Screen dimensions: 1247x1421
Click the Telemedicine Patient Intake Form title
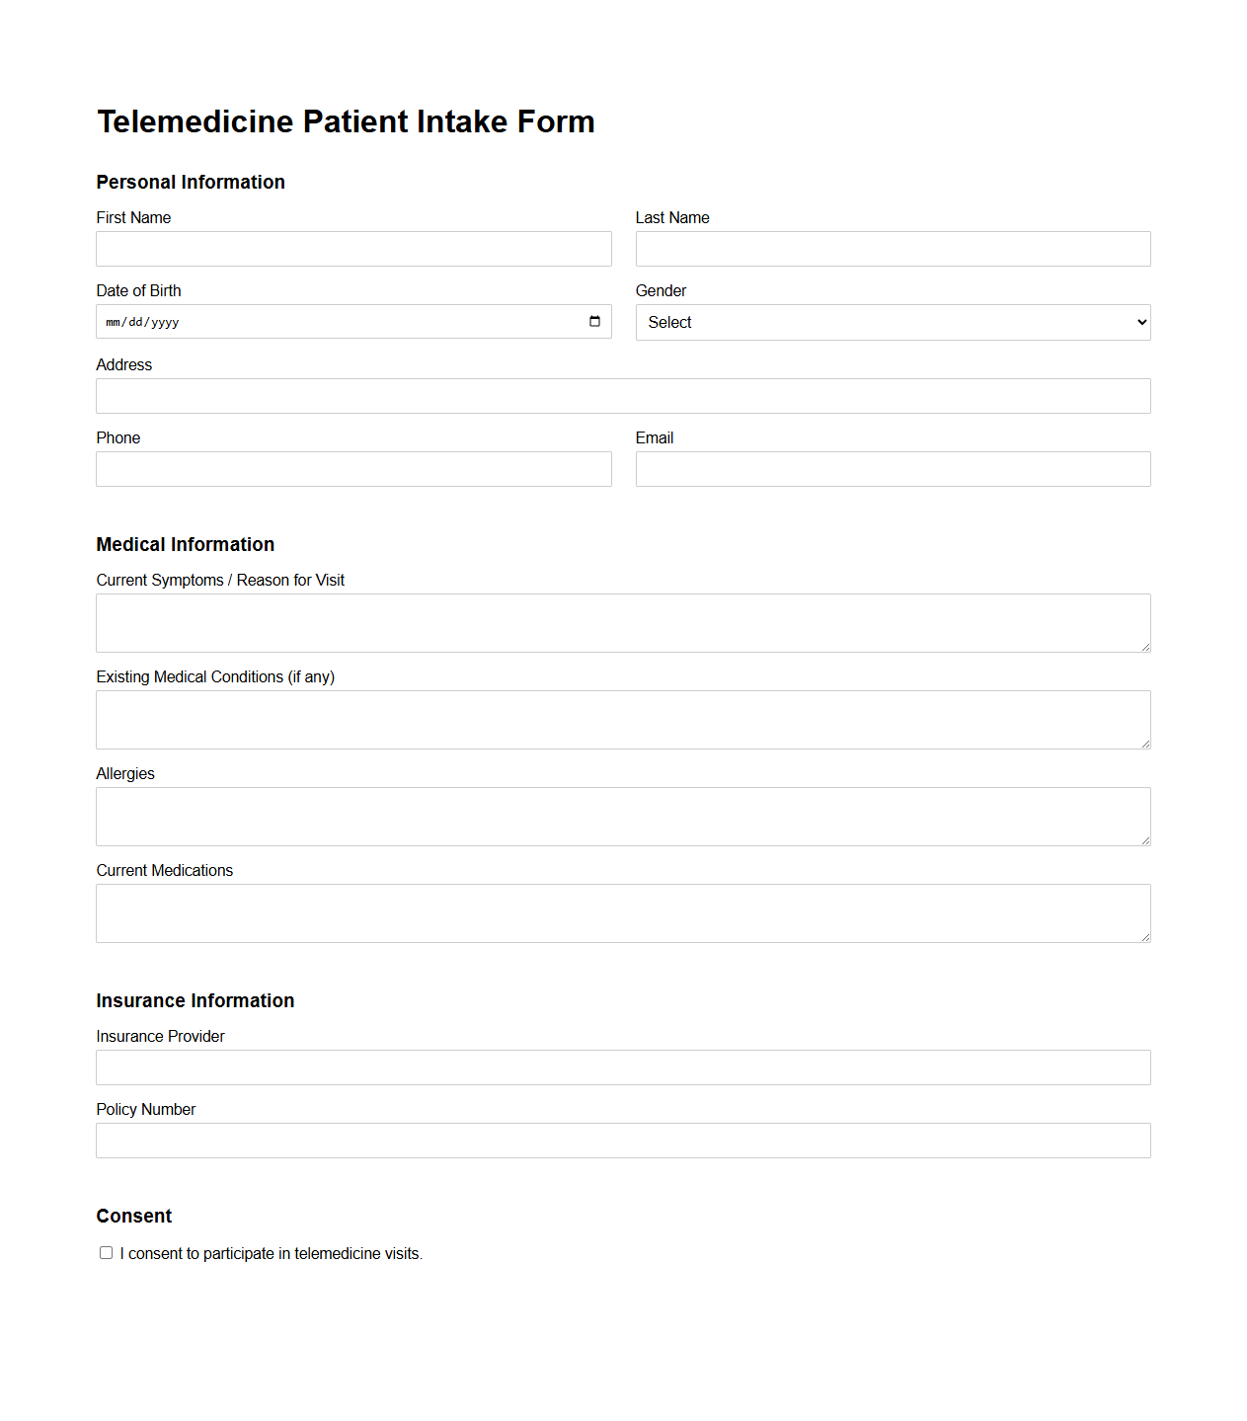[x=345, y=120]
